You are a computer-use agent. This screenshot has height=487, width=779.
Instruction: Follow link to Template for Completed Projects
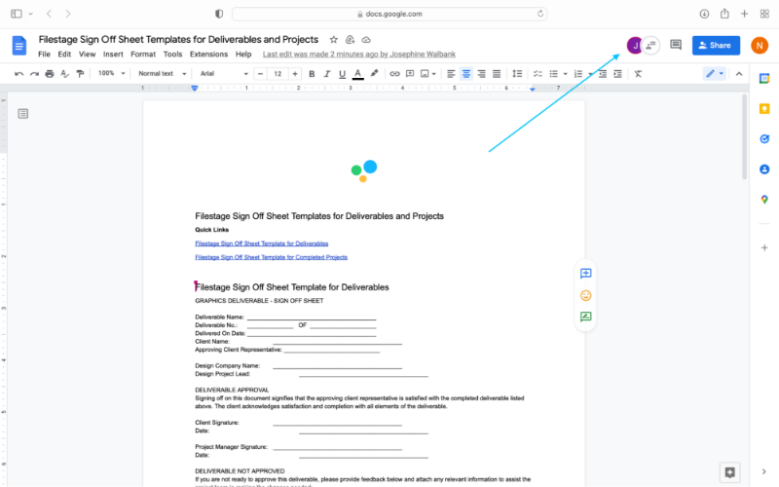tap(272, 257)
